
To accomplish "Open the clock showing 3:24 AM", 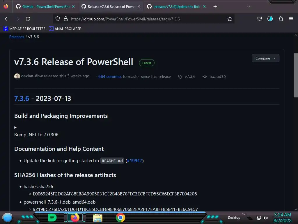I will [282, 218].
